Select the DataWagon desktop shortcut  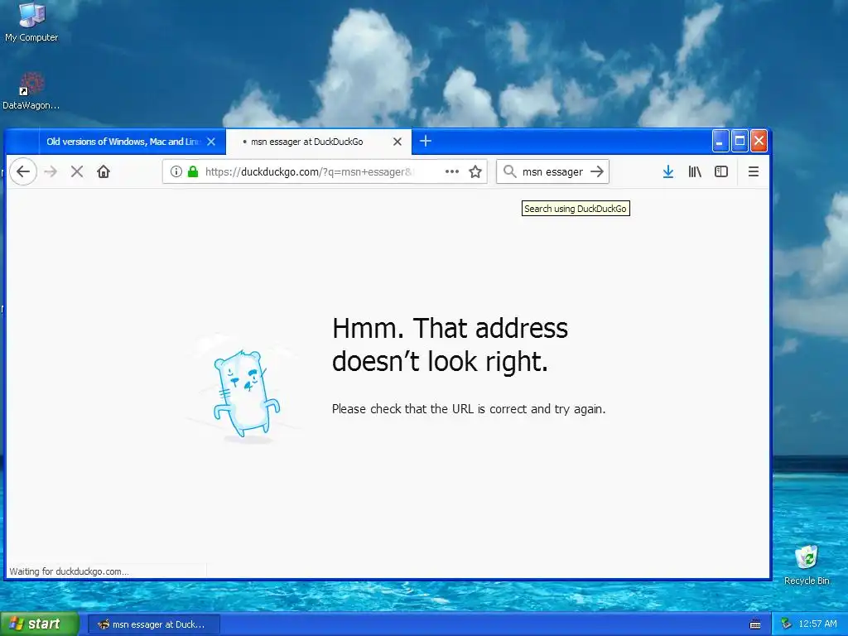click(31, 91)
